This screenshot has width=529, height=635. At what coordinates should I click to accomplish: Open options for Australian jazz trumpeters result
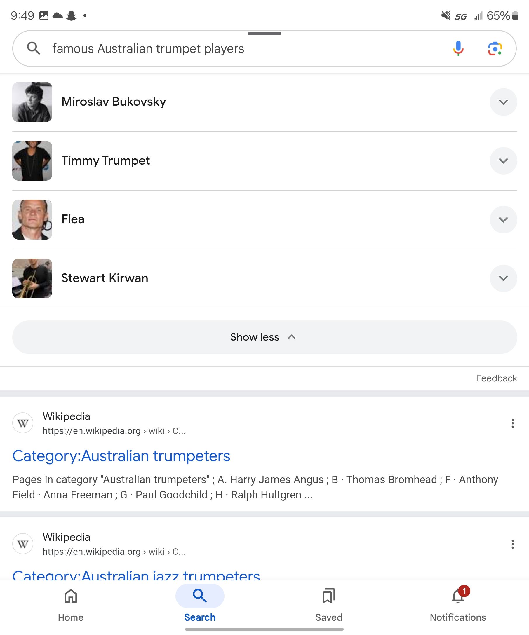click(x=512, y=544)
